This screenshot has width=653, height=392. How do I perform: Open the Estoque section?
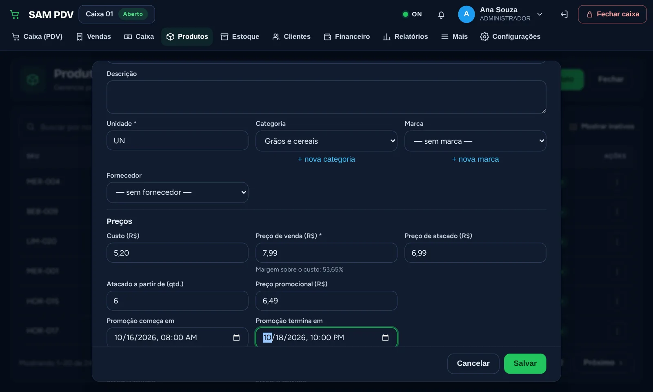point(240,37)
